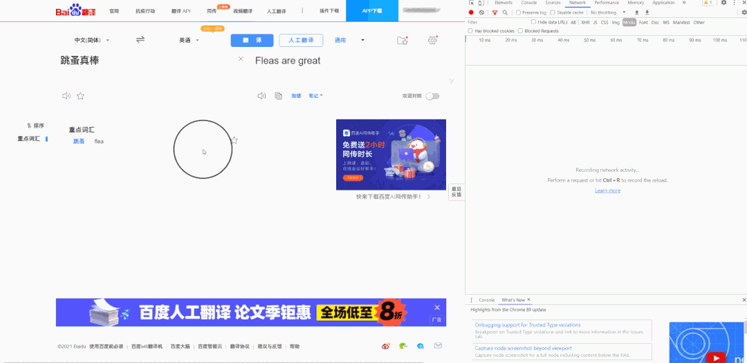Click the arrow next to 快来下载百度AI同传助手
747x363 pixels.
pos(429,196)
